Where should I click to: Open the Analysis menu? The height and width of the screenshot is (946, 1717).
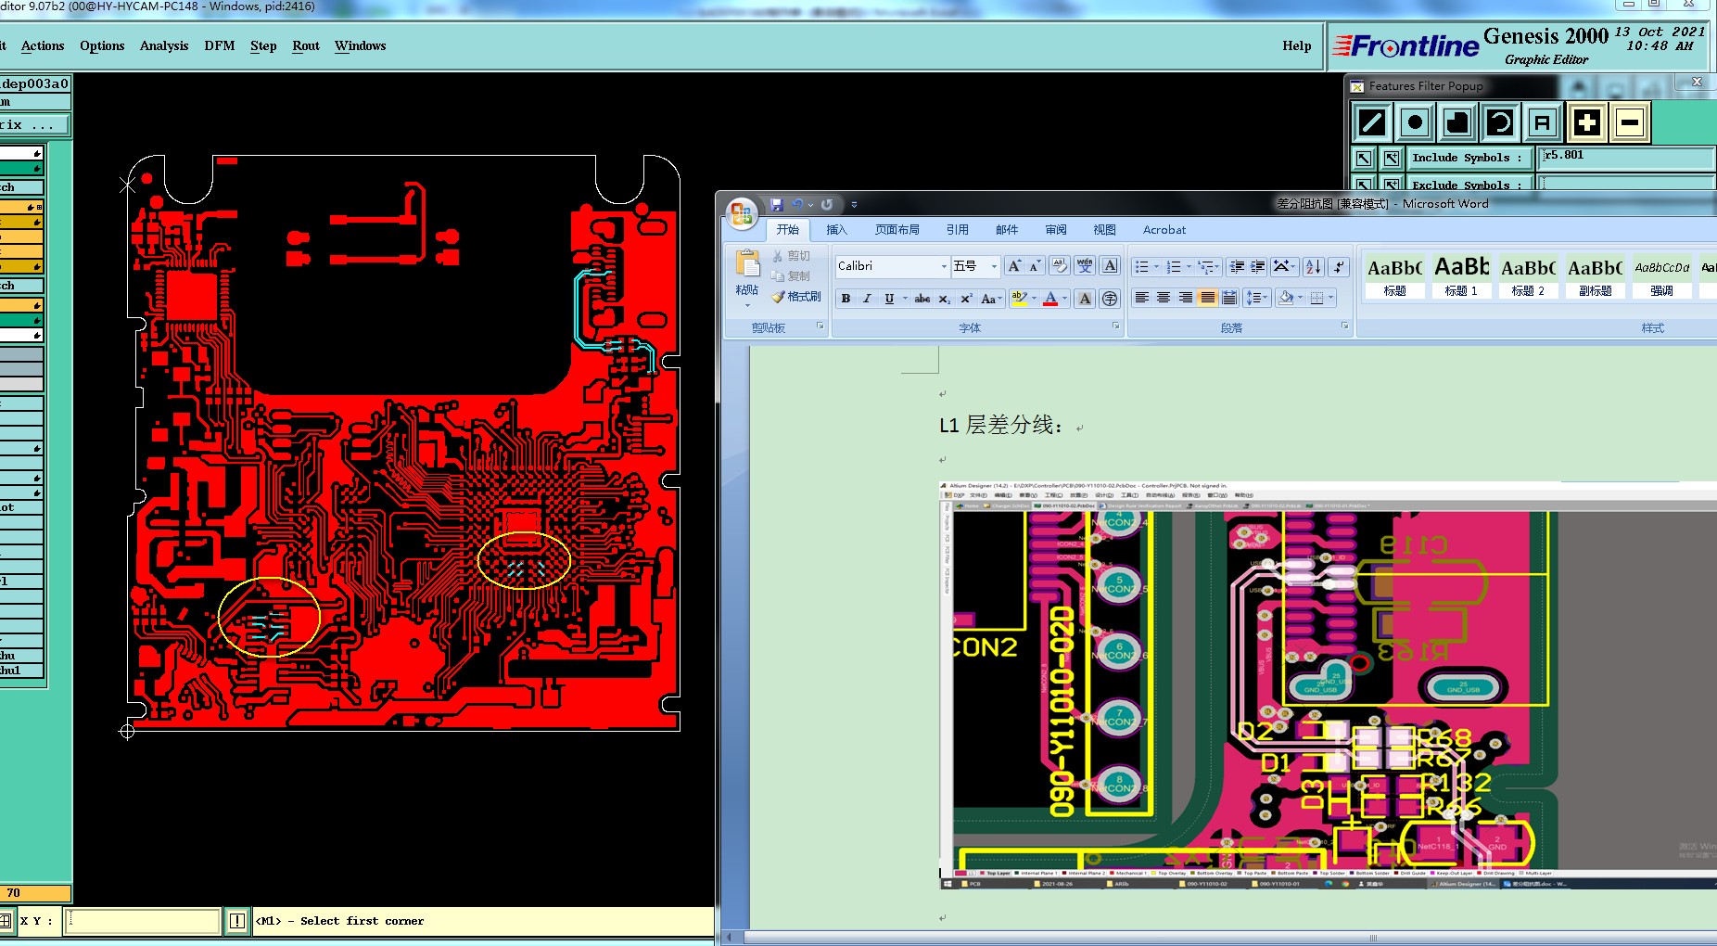pyautogui.click(x=164, y=45)
